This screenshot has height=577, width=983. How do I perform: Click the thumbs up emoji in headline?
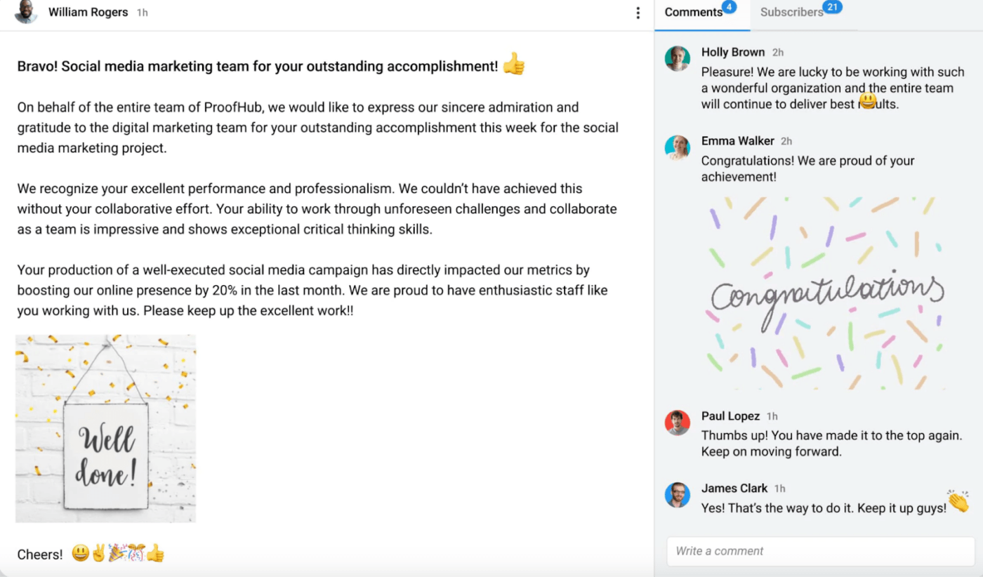pyautogui.click(x=513, y=65)
